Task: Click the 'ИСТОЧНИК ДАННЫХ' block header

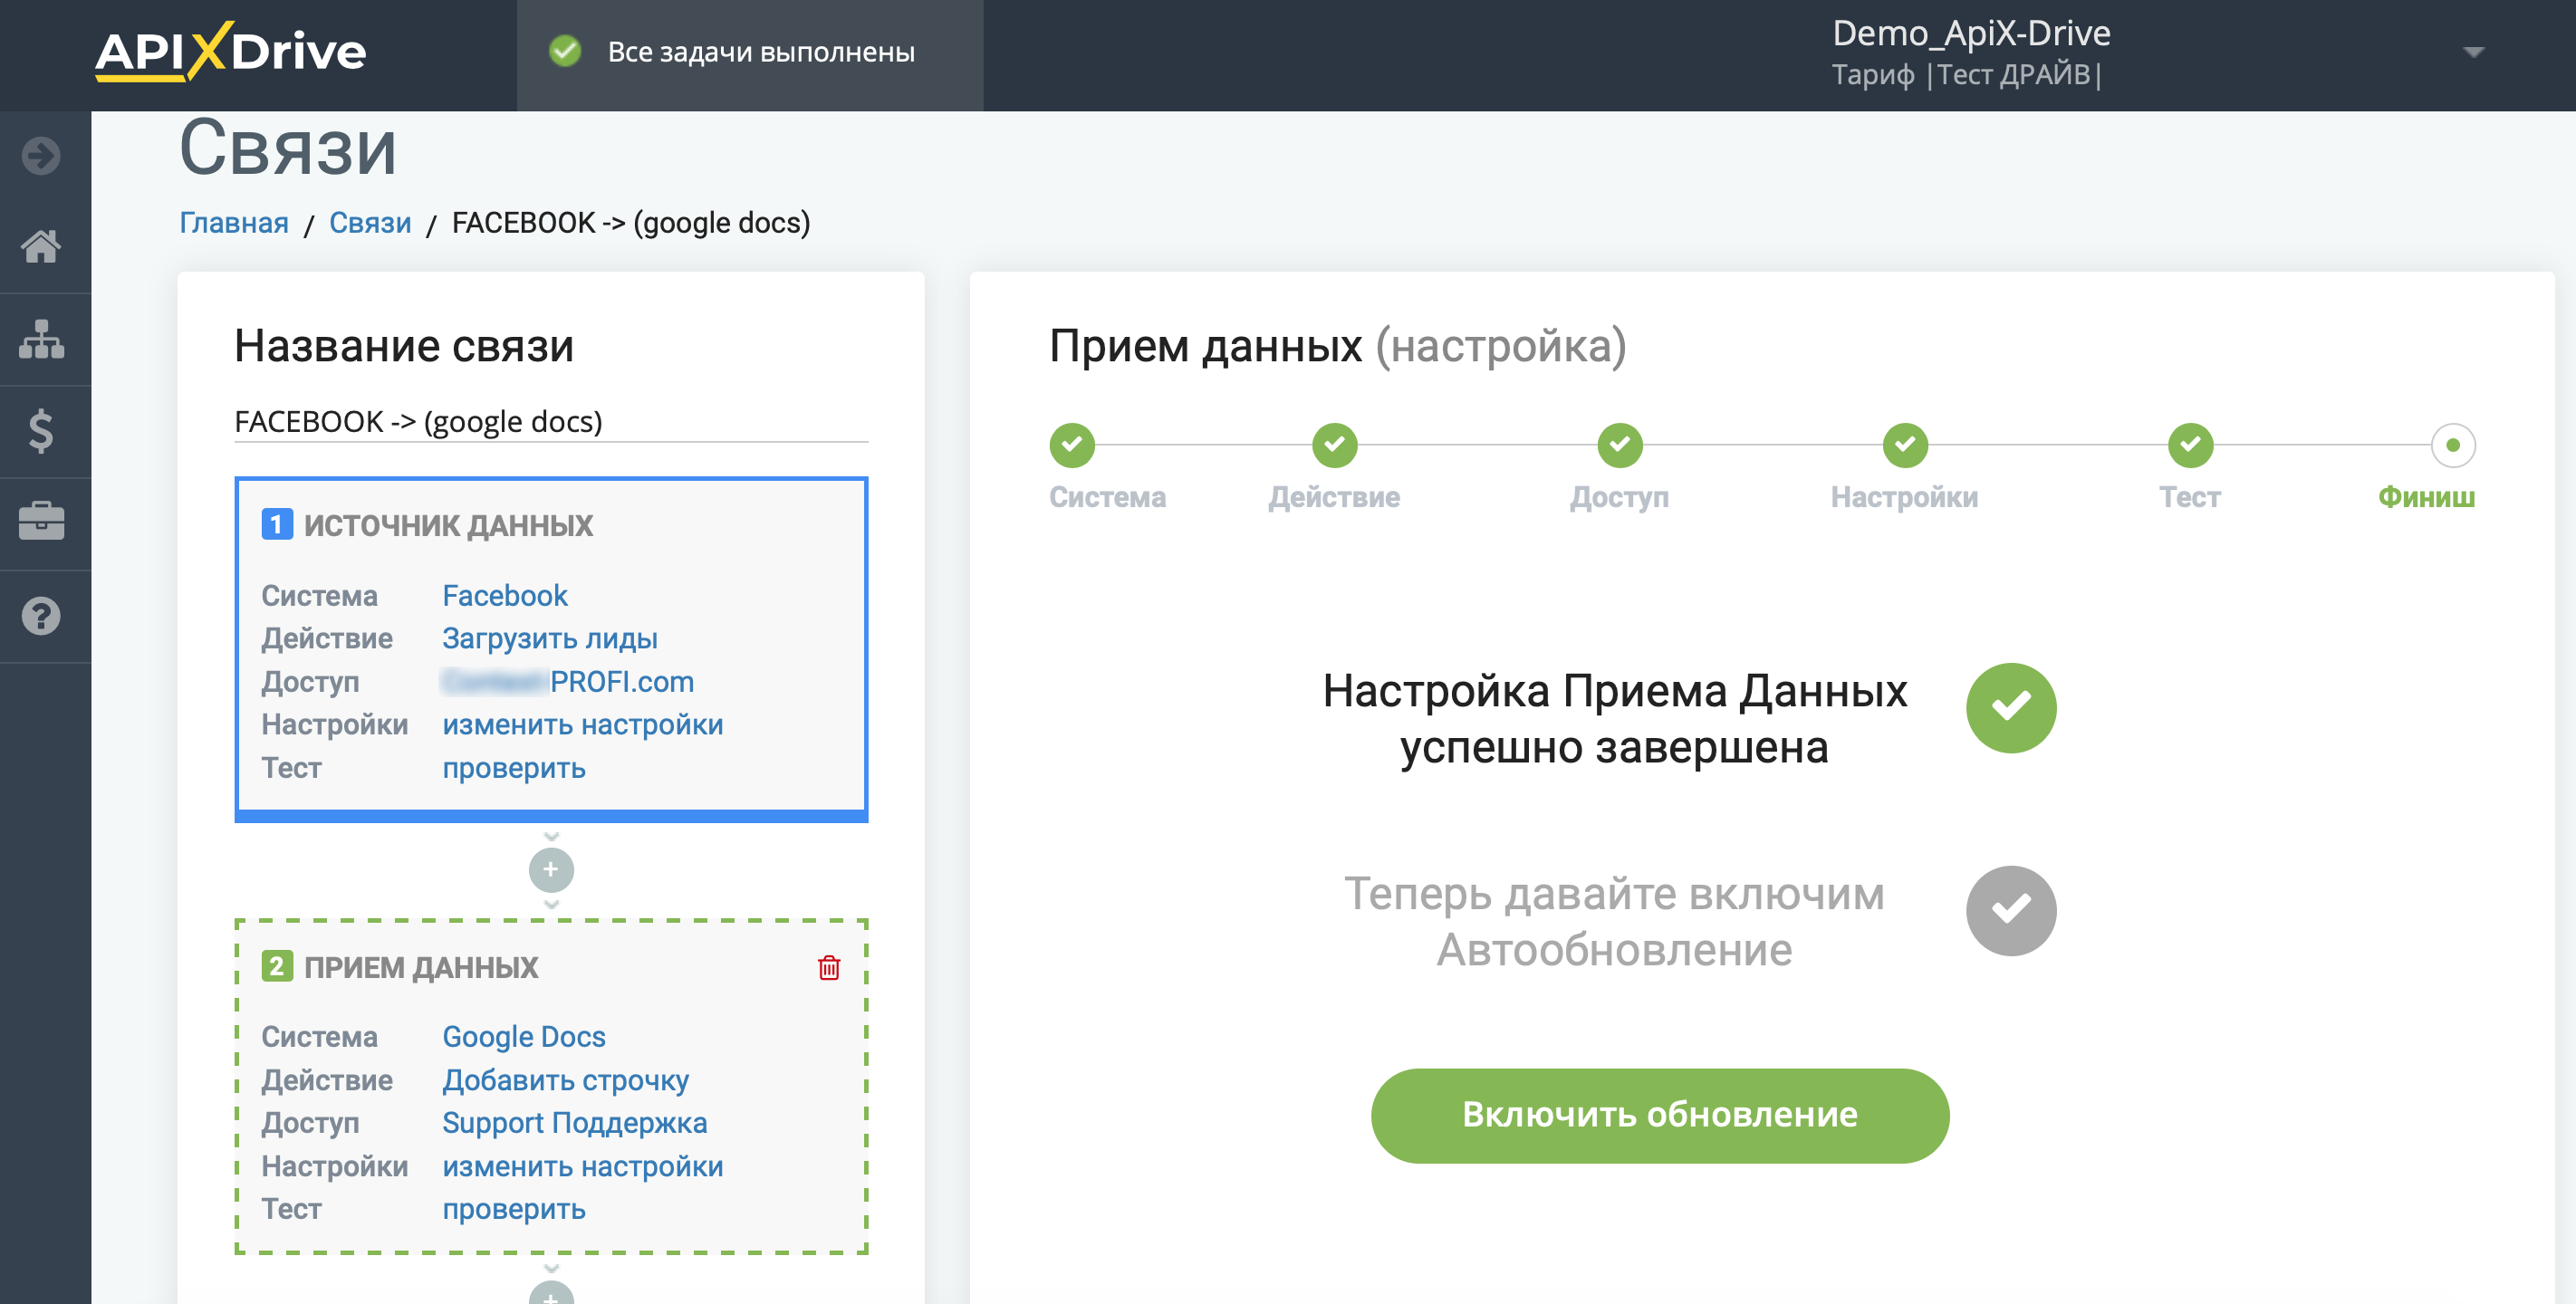Action: pos(448,525)
